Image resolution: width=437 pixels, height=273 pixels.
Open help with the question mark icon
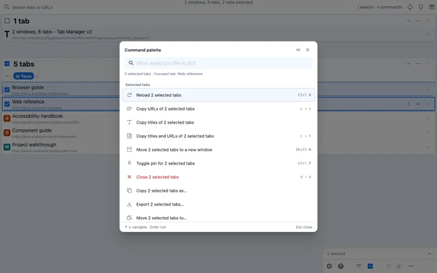(x=341, y=266)
